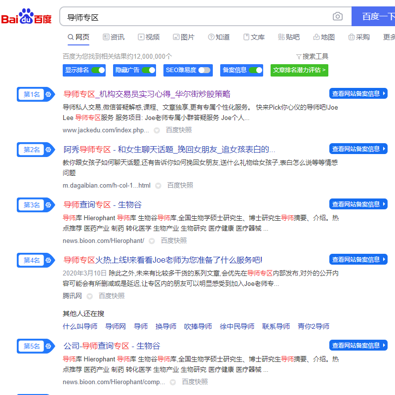Go to the 地图 tab
Screen dimensions: 395x395
point(324,38)
